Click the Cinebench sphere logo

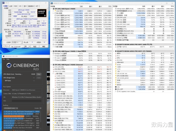pos(9,65)
